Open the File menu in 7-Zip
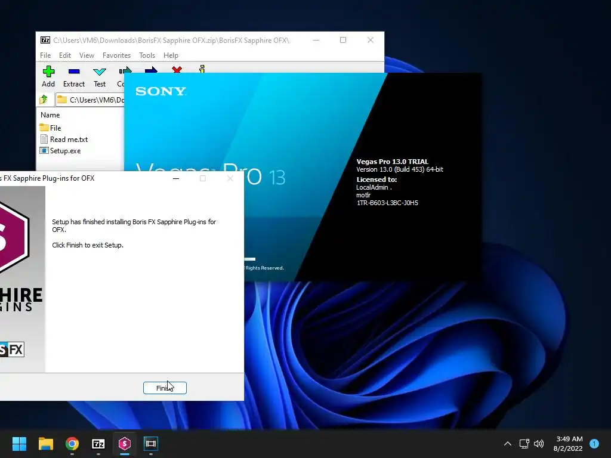Viewport: 611px width, 458px height. pos(45,55)
